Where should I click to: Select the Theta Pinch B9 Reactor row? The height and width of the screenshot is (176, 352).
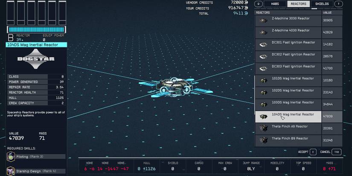[x=299, y=141]
